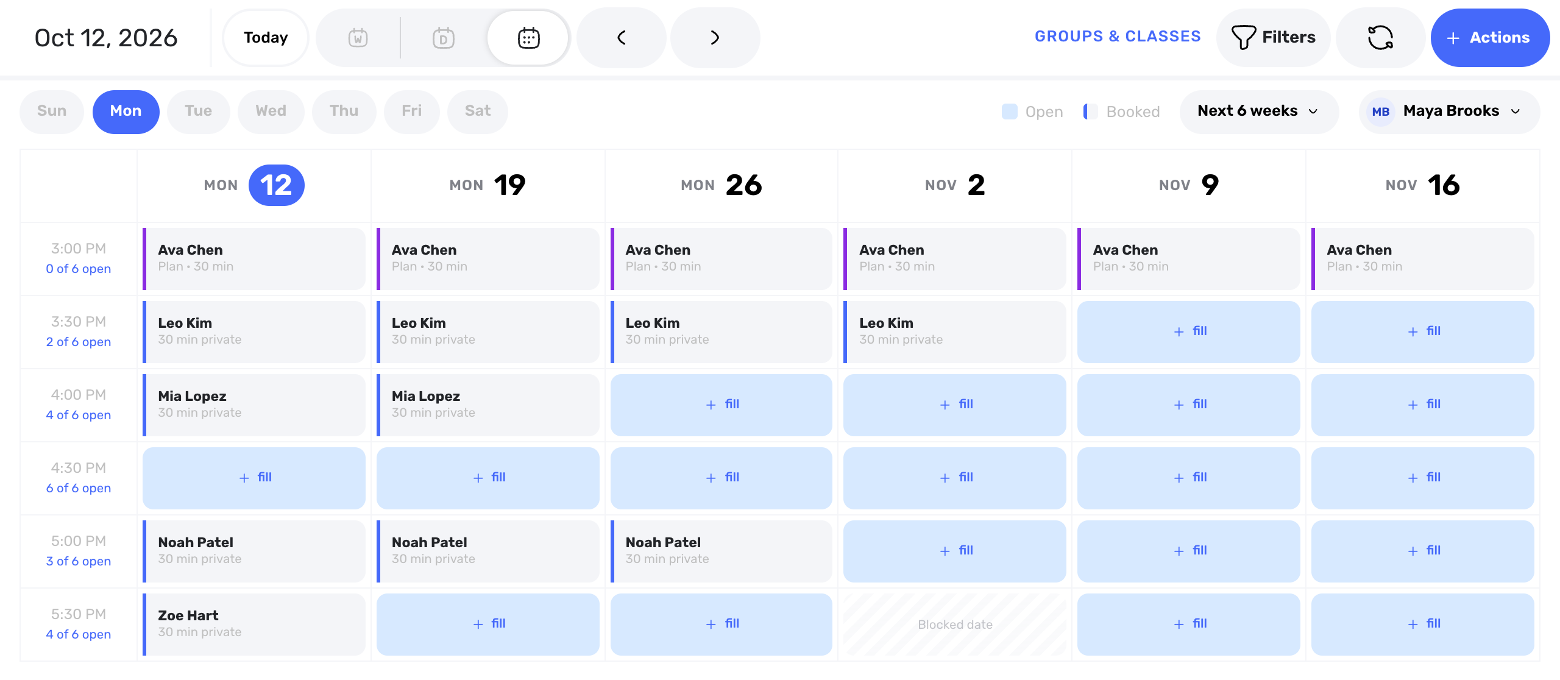Select the Sat day tab
The height and width of the screenshot is (680, 1560).
coord(478,112)
